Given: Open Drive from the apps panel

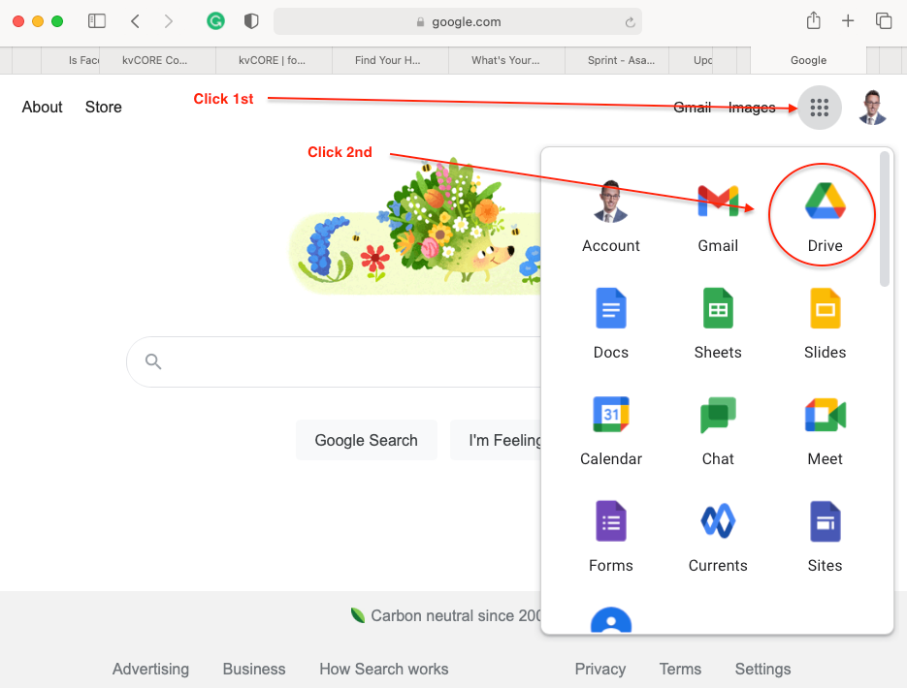Looking at the screenshot, I should 825,216.
